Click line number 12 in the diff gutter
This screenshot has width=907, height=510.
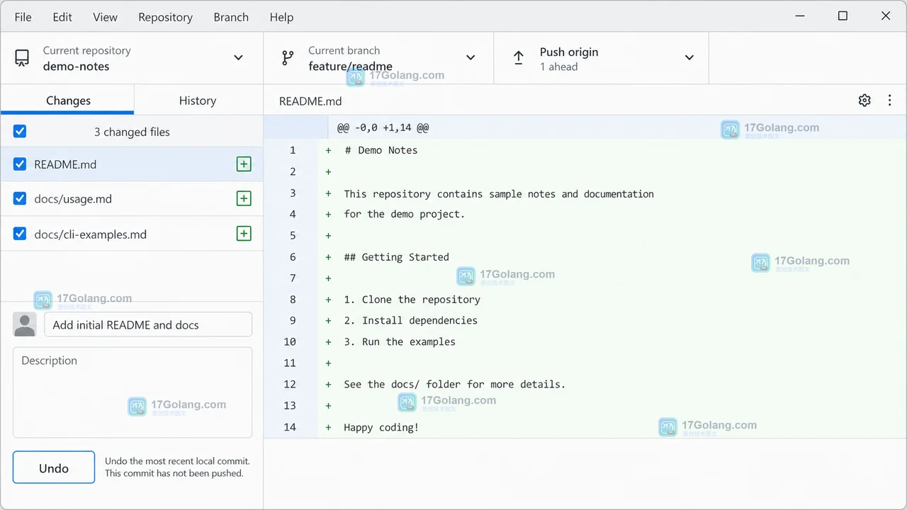coord(290,384)
